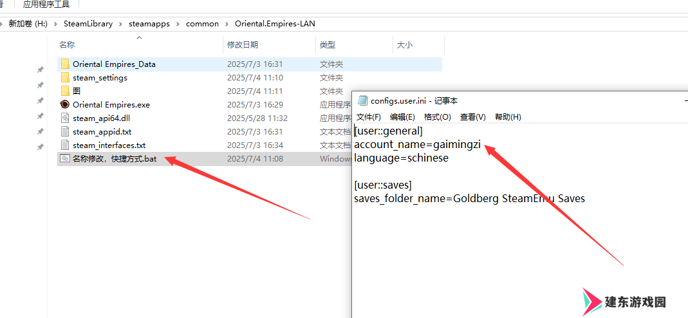The height and width of the screenshot is (318, 688).
Task: Click the sort arrow above the 名称 column
Action: (x=140, y=38)
